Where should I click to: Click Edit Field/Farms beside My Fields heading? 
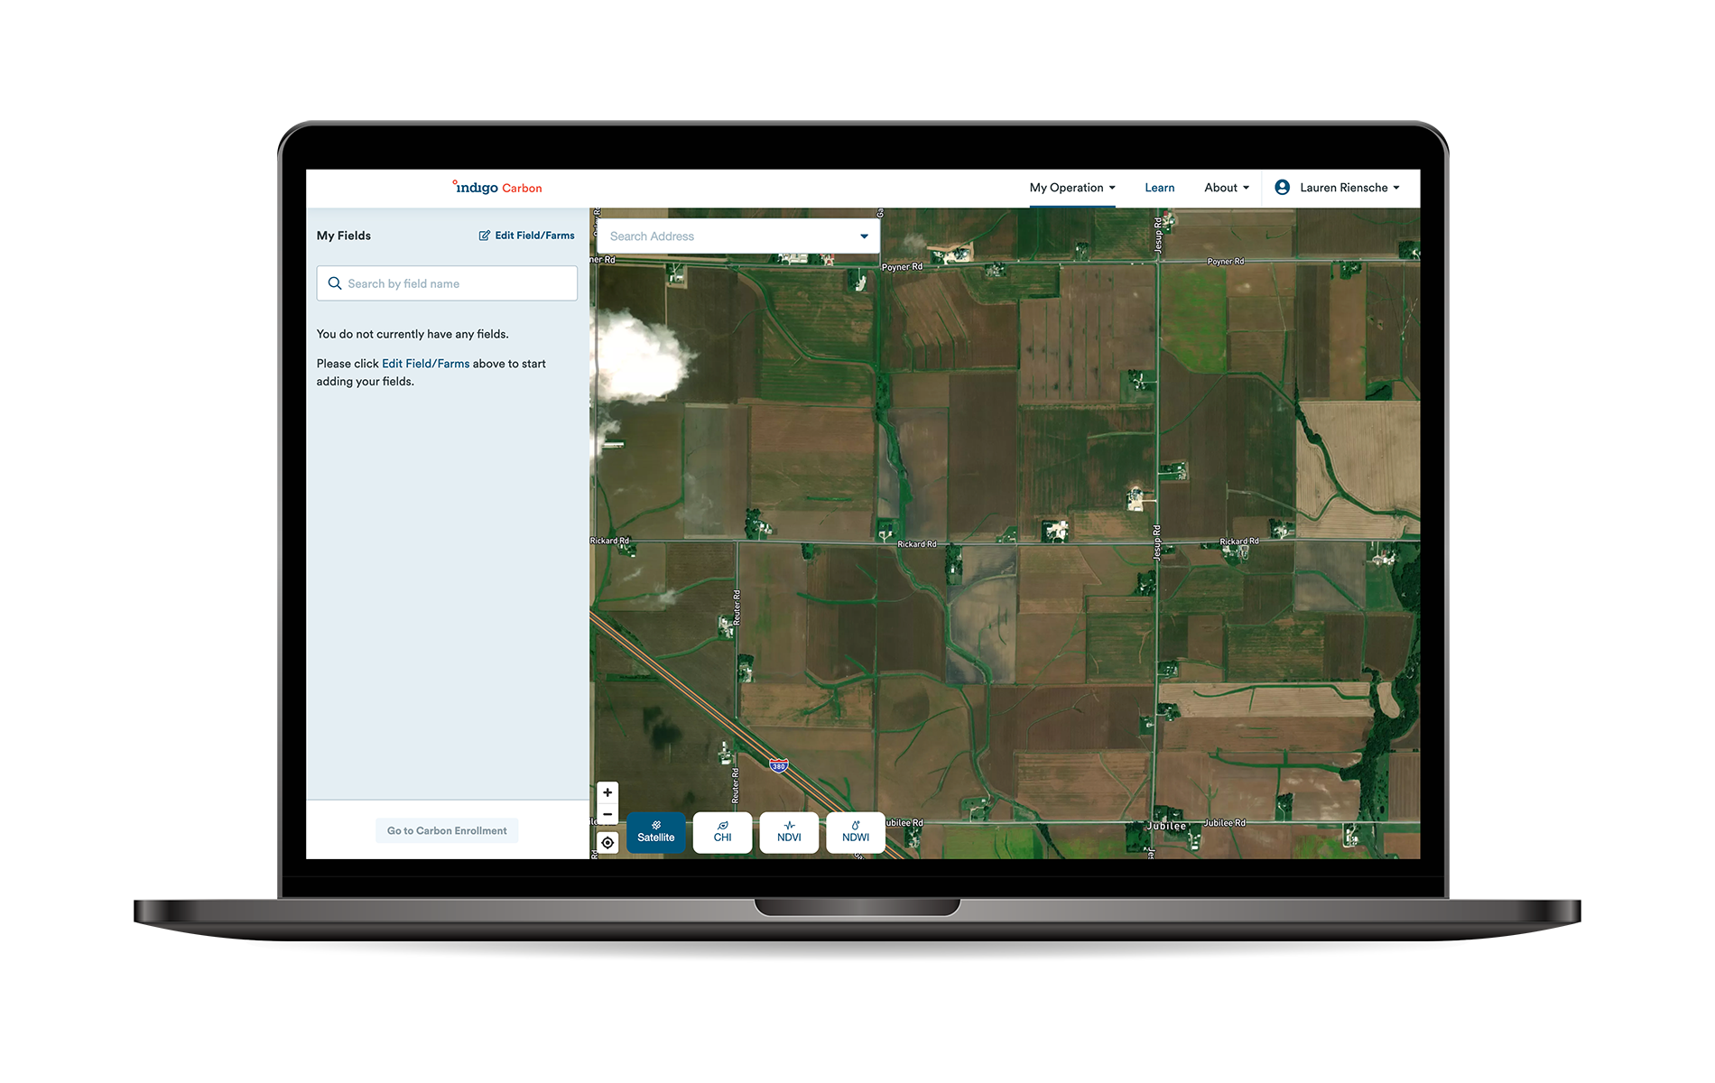point(526,236)
